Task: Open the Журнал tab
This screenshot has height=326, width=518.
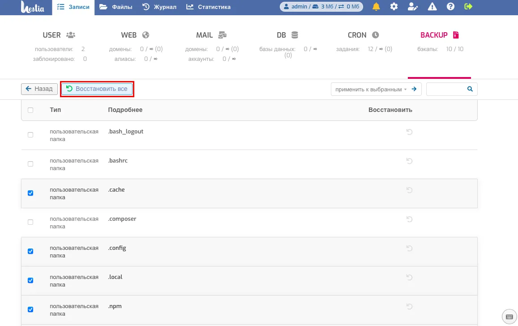Action: [x=159, y=7]
